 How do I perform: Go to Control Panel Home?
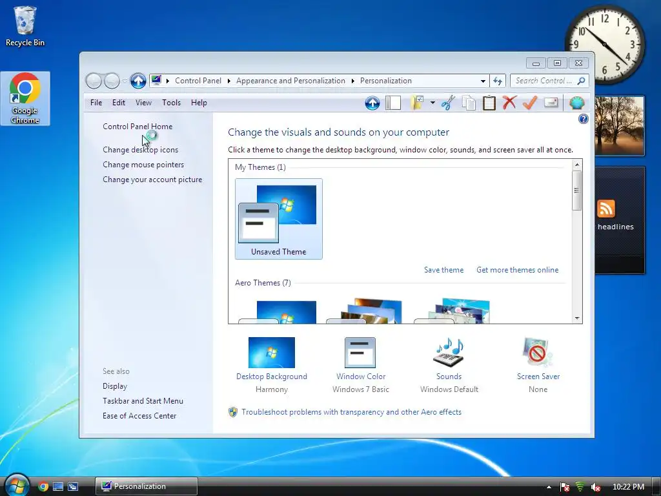(137, 126)
